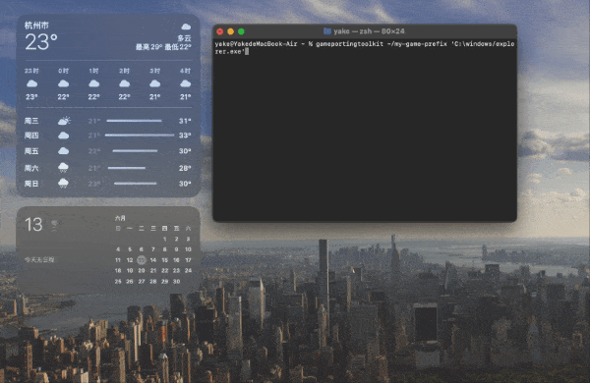Click the Terminal title 'yake — zsh — 80×24'
The image size is (590, 383).
tap(369, 31)
